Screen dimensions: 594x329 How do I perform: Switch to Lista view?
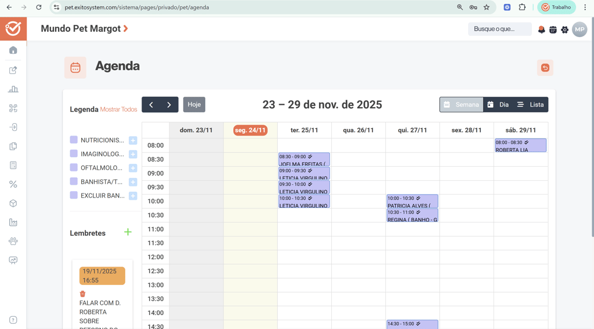pos(531,105)
